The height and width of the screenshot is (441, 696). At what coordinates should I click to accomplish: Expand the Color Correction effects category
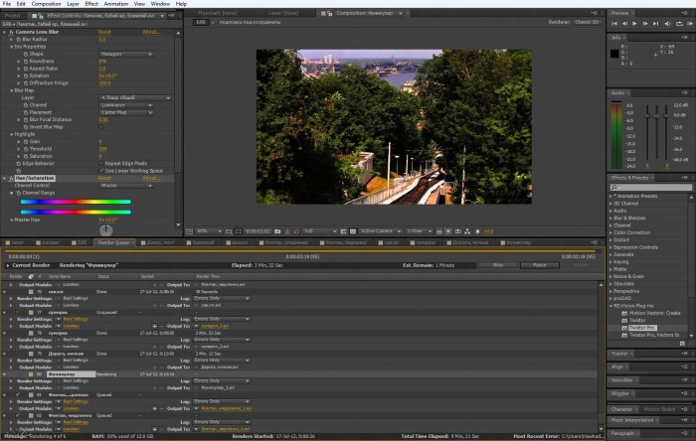coord(611,232)
